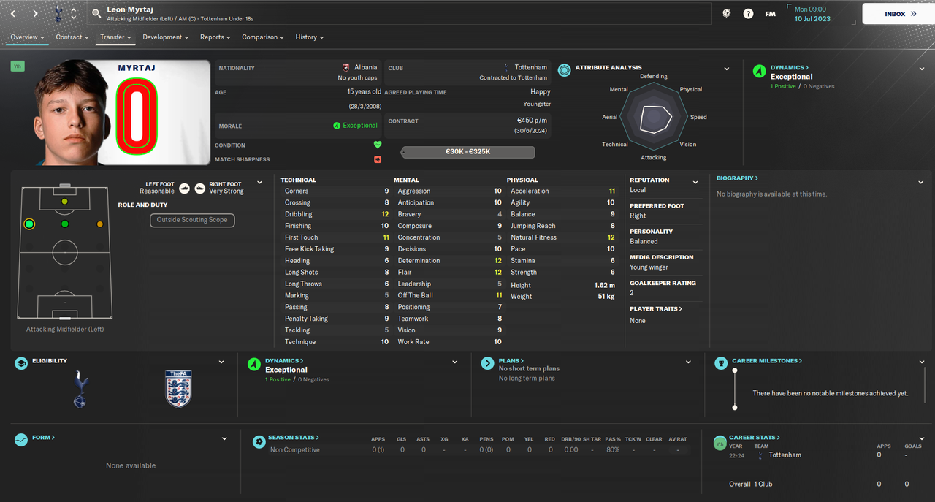Expand the Eligibility panel dropdown

click(x=221, y=362)
